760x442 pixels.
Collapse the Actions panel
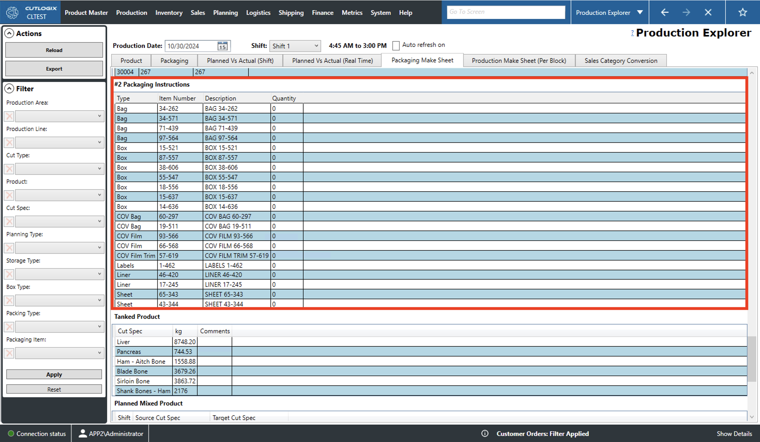pos(9,34)
